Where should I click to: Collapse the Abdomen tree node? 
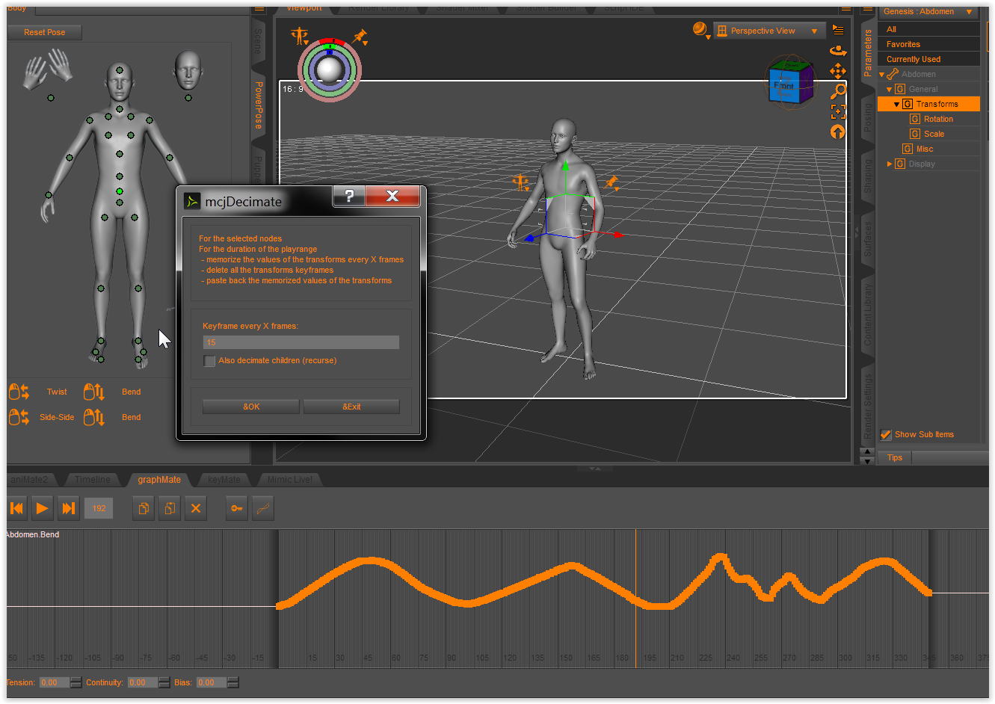[x=882, y=75]
